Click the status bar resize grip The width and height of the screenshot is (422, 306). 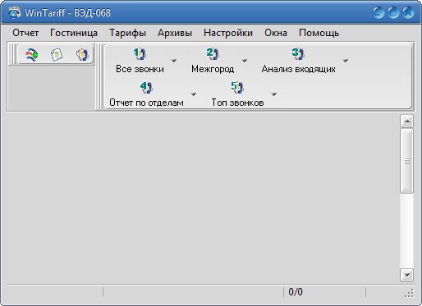point(409,293)
